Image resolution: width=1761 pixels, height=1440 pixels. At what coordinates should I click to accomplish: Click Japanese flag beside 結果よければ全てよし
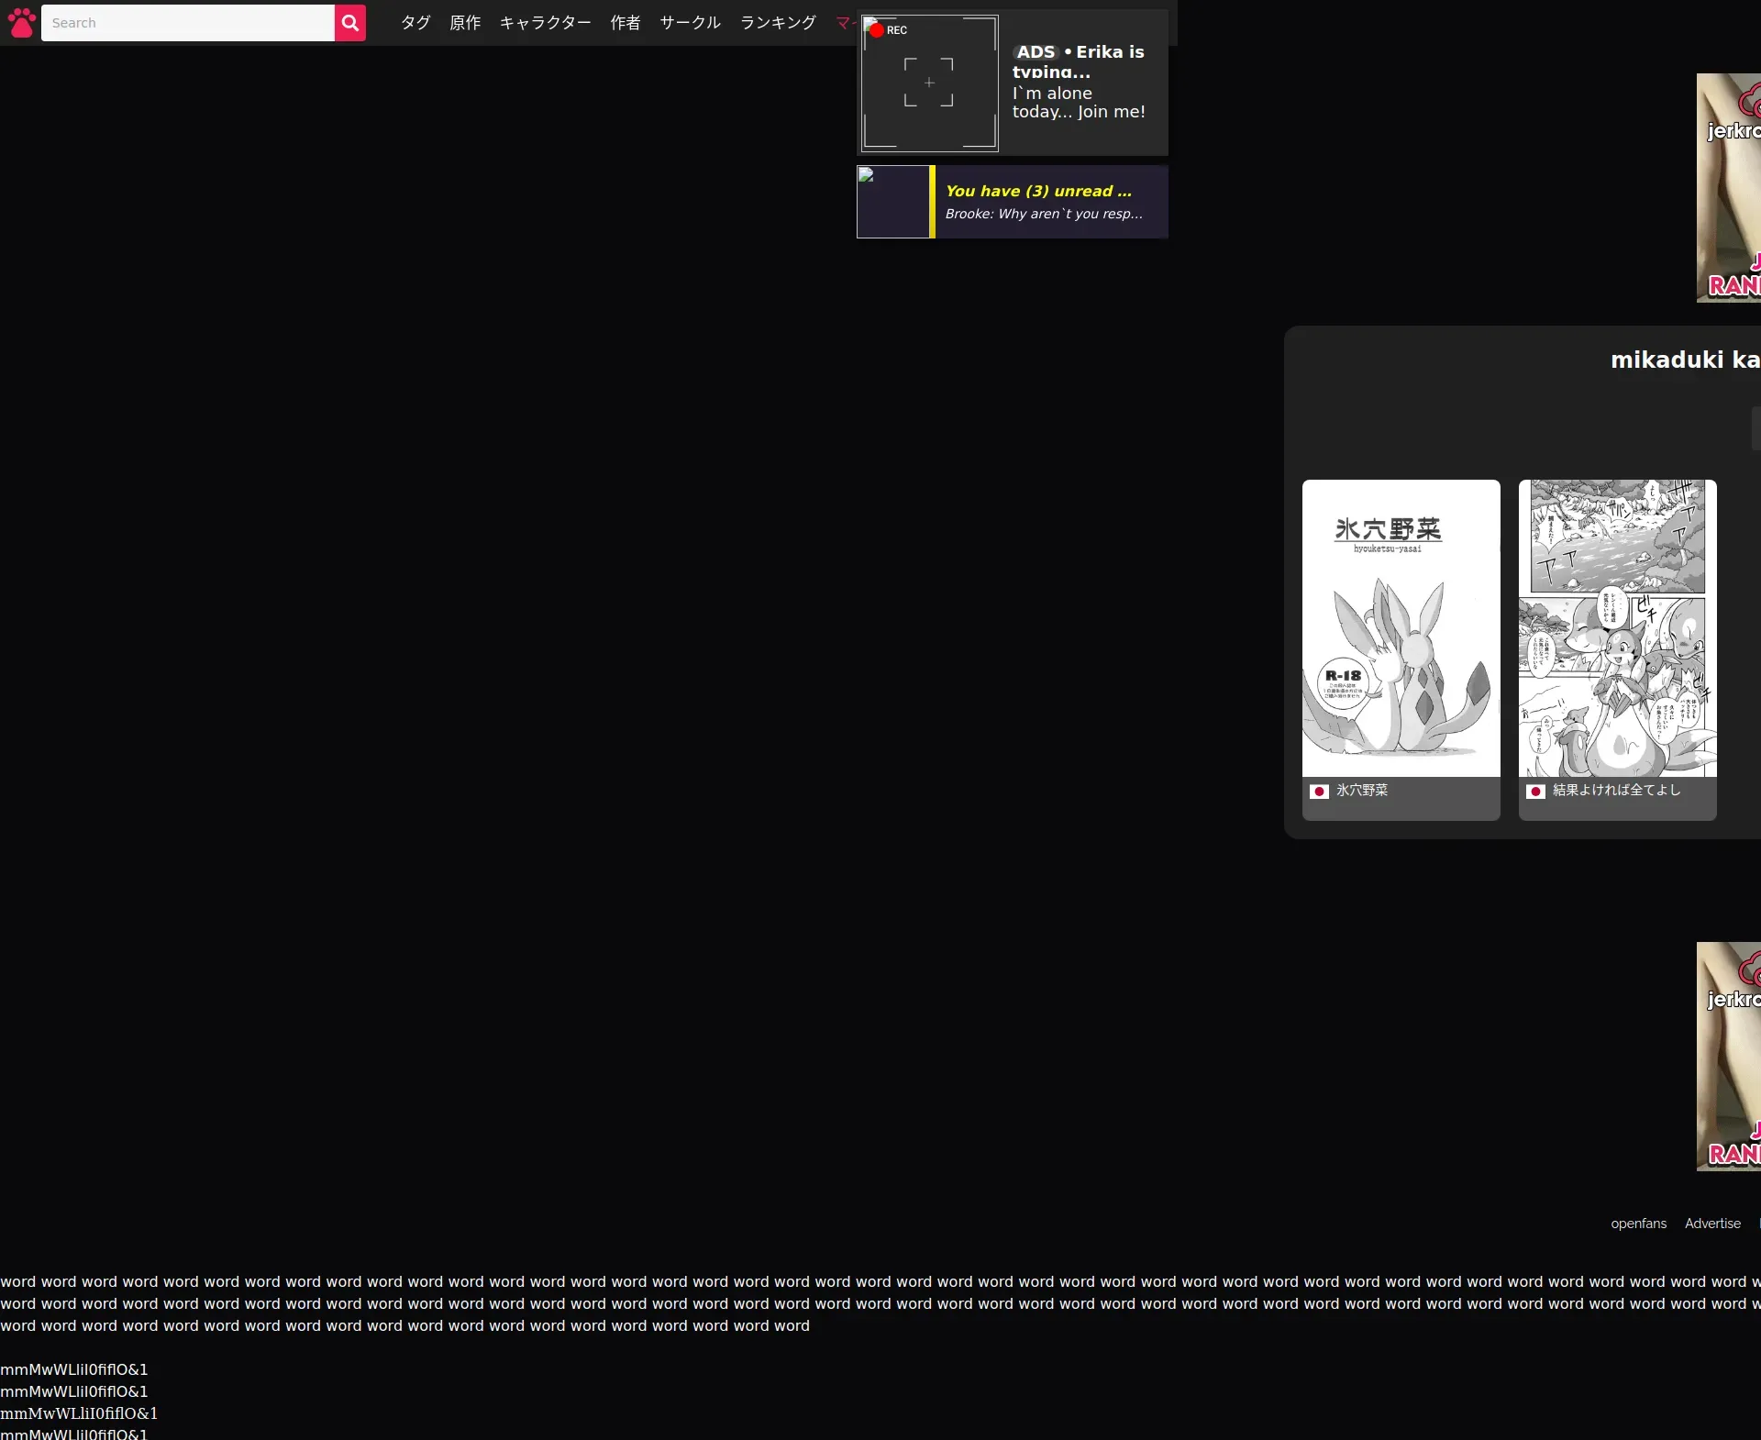1535,791
